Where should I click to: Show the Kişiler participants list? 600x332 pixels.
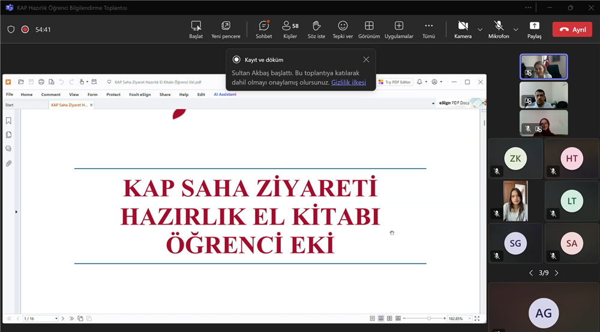point(290,29)
